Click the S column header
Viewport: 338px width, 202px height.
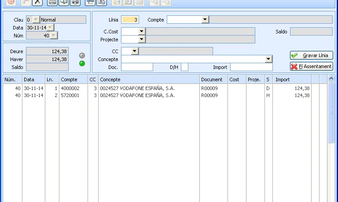[x=269, y=79]
